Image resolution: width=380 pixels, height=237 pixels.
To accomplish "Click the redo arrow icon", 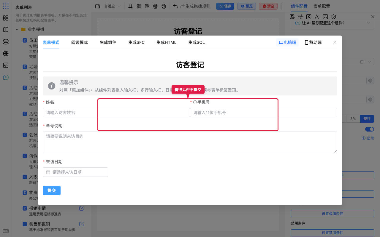I will pos(183,6).
